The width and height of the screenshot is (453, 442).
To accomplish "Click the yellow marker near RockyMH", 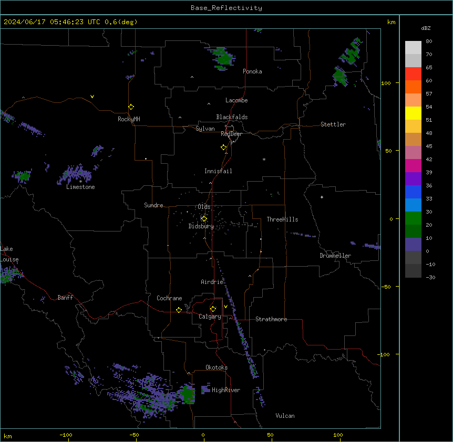I will click(131, 107).
